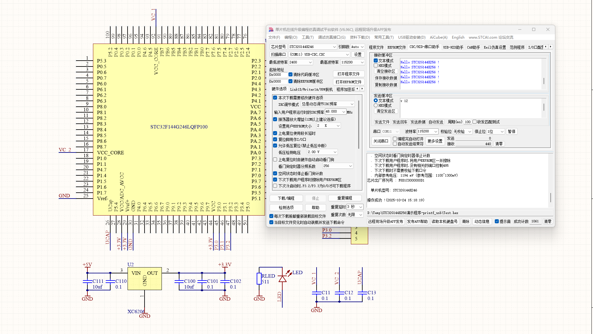Click the 下载/编程 button
593x334 pixels.
point(286,198)
